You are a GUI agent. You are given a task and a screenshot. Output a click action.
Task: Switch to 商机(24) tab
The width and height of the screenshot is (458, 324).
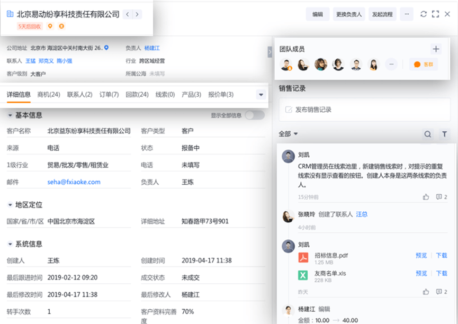[49, 95]
